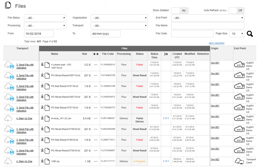The height and width of the screenshot is (168, 258).
Task: Sort by the Status Time column header
Action: point(154,56)
